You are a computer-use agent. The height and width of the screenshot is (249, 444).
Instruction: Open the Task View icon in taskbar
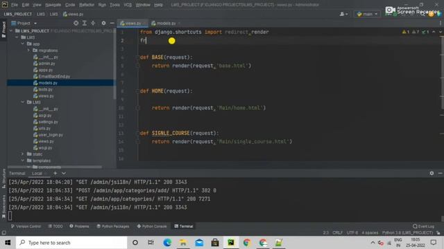coord(151,243)
